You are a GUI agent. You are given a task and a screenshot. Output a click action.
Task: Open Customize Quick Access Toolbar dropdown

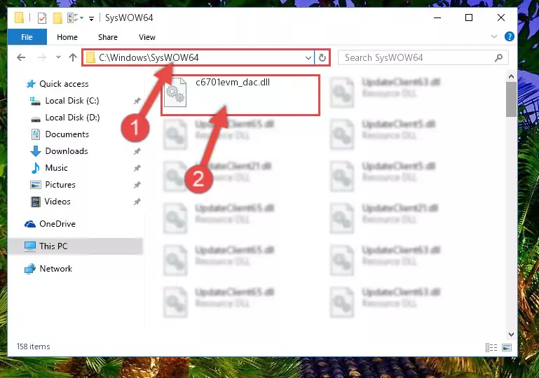pos(91,18)
